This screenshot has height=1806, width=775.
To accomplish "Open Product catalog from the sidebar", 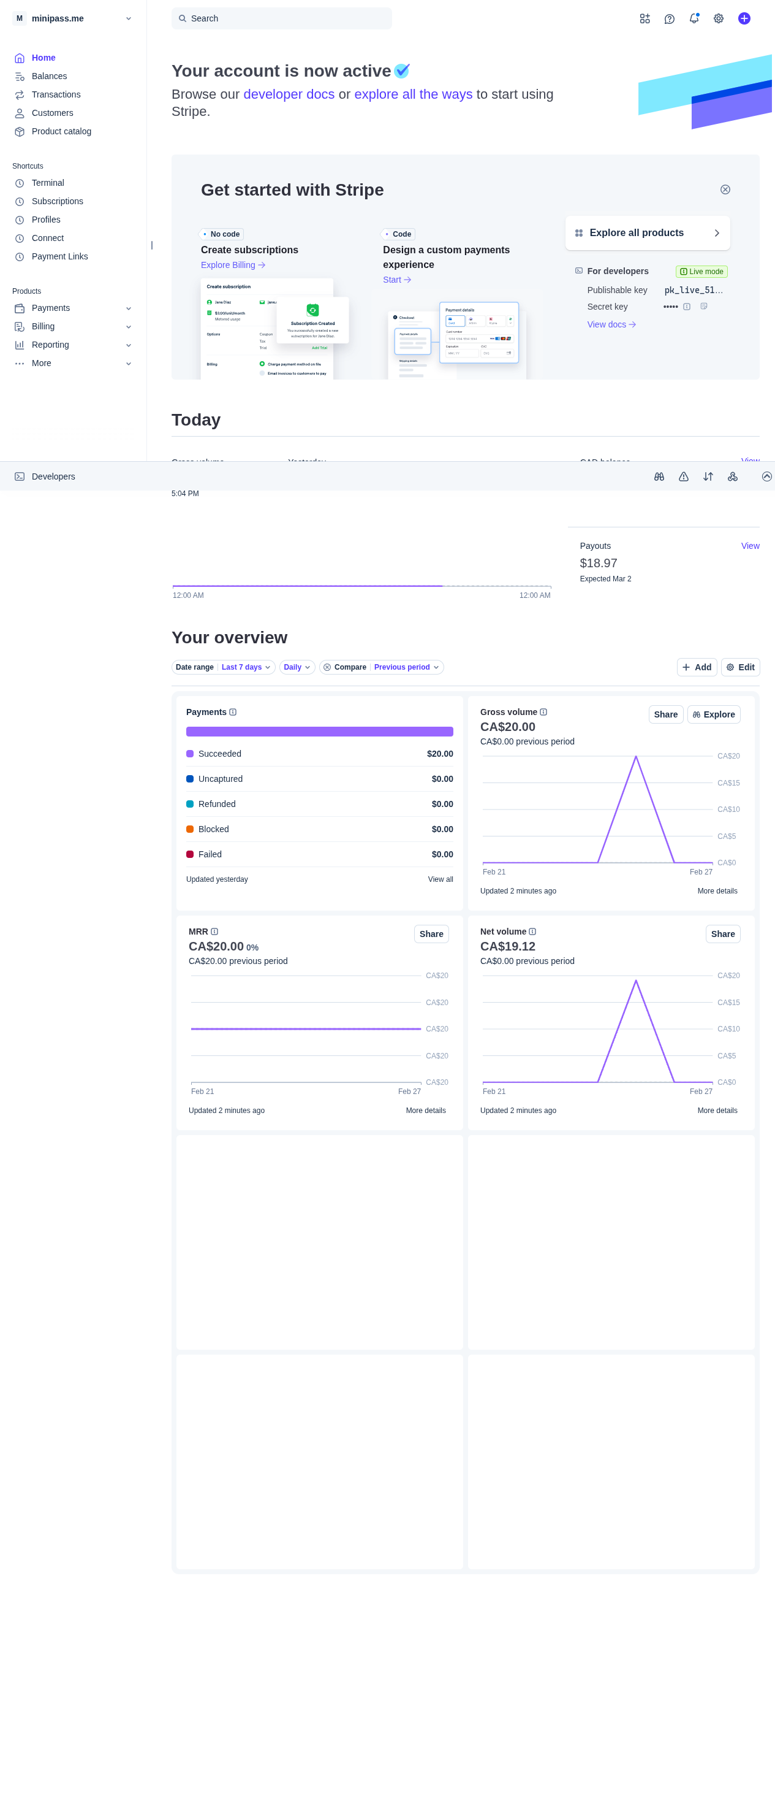I will (x=61, y=132).
